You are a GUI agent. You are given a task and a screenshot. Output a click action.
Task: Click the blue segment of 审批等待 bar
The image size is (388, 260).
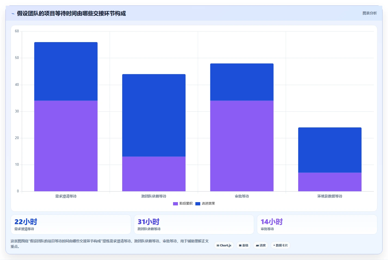242,82
